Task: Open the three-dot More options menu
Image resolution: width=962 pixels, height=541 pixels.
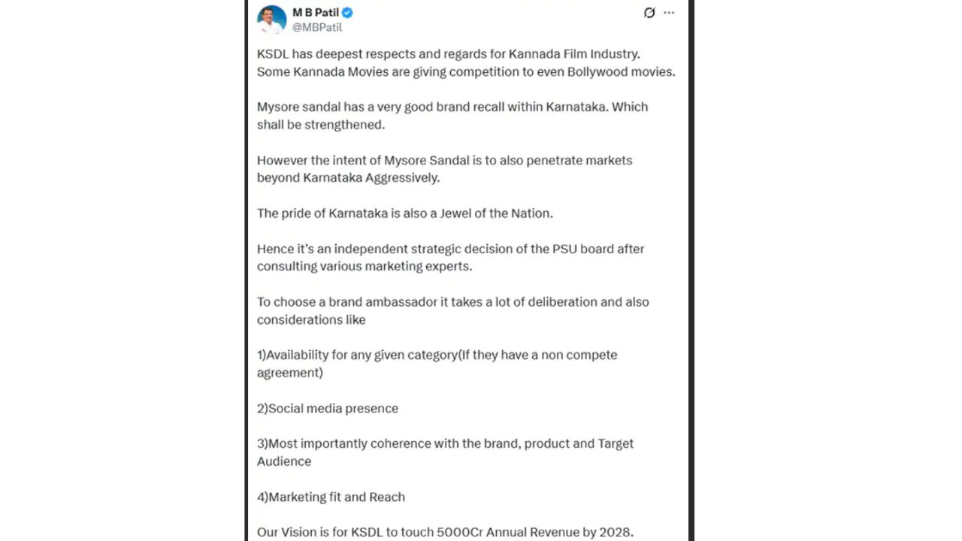Action: tap(669, 13)
